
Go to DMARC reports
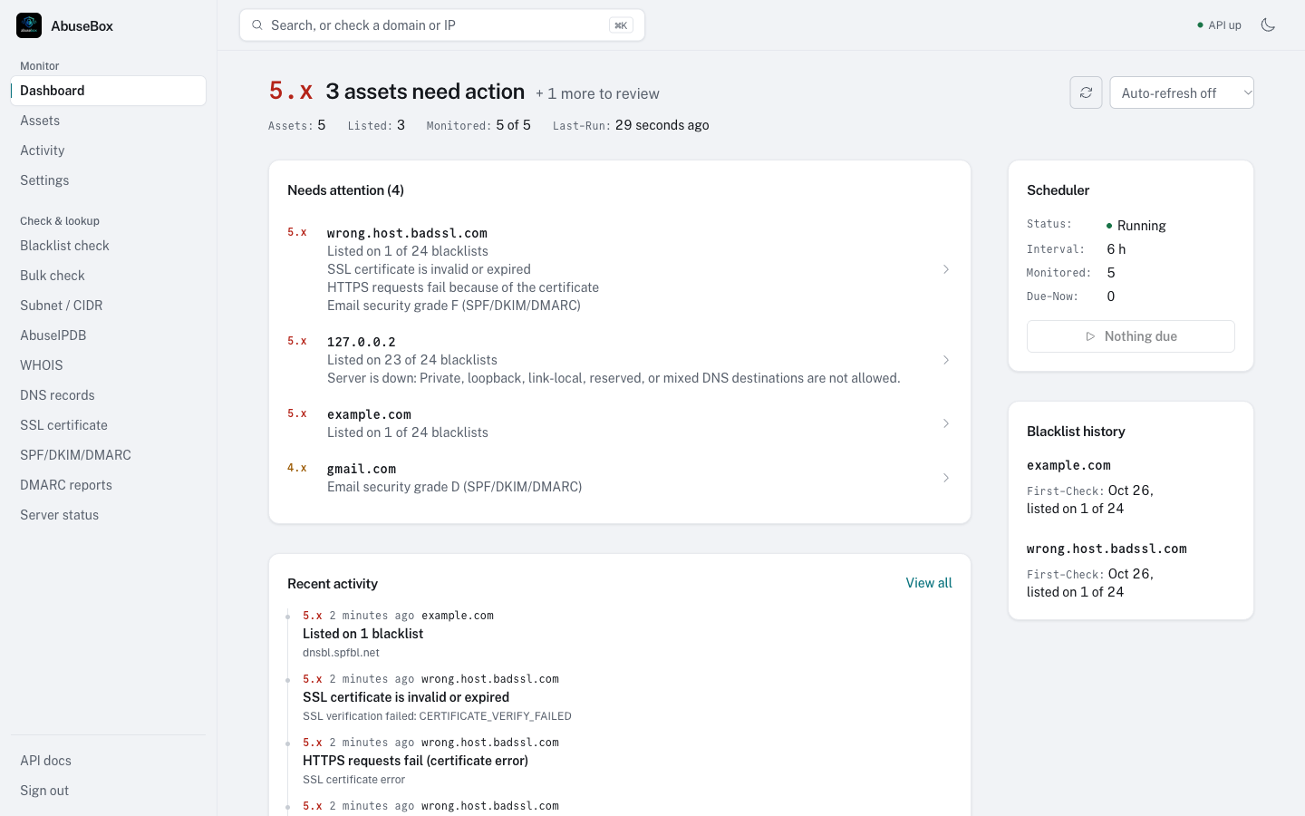[109, 485]
